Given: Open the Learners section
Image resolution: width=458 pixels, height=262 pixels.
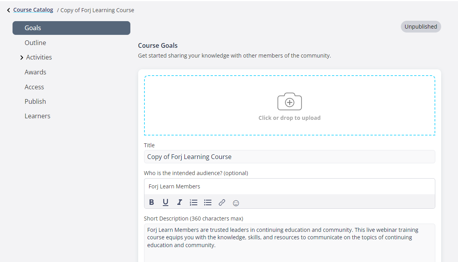Looking at the screenshot, I should point(38,116).
